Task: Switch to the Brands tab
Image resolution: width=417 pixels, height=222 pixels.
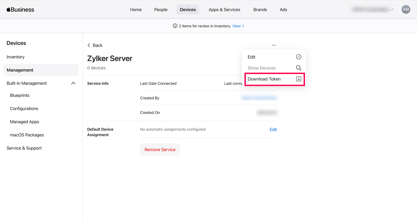Action: coord(260,10)
